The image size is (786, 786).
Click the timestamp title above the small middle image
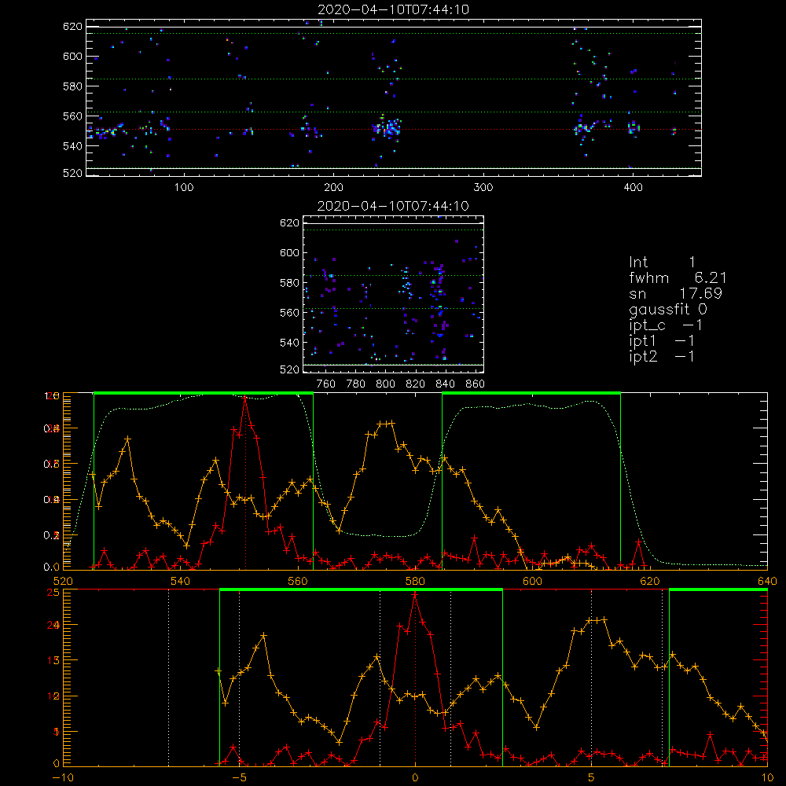[x=393, y=206]
